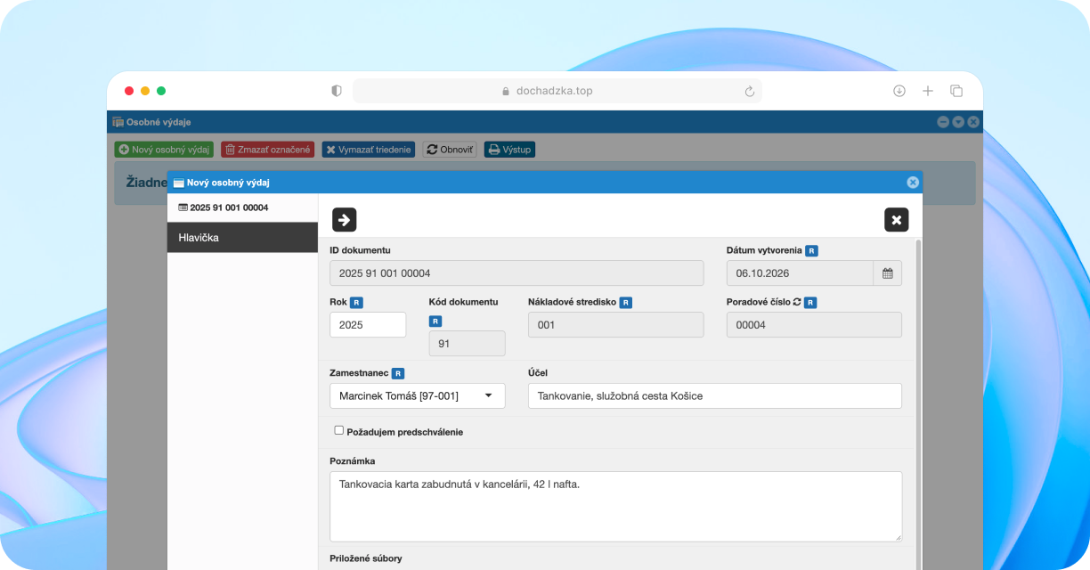Show the browser tab overview
Image resolution: width=1090 pixels, height=570 pixels.
click(956, 91)
